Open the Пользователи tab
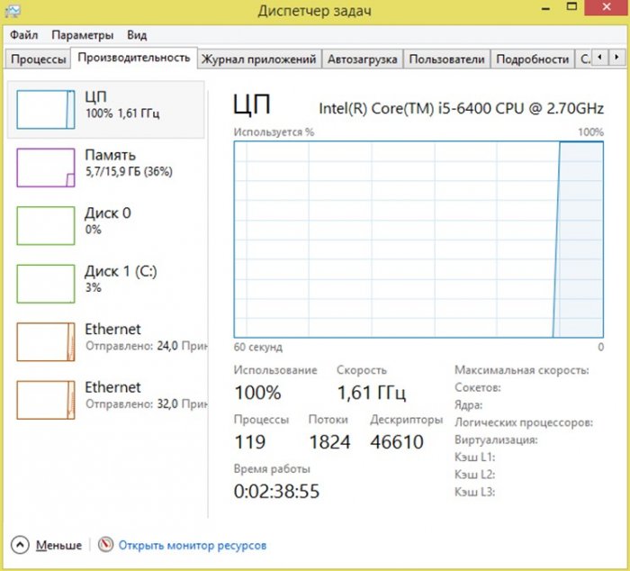Image resolution: width=630 pixels, height=571 pixels. click(x=446, y=59)
